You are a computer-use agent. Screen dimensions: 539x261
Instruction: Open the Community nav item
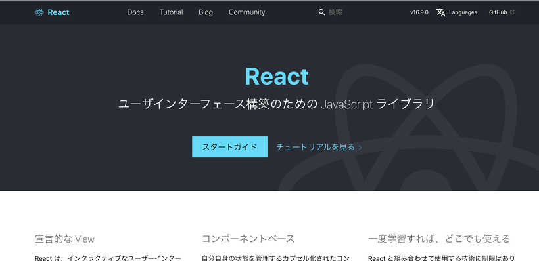click(246, 12)
